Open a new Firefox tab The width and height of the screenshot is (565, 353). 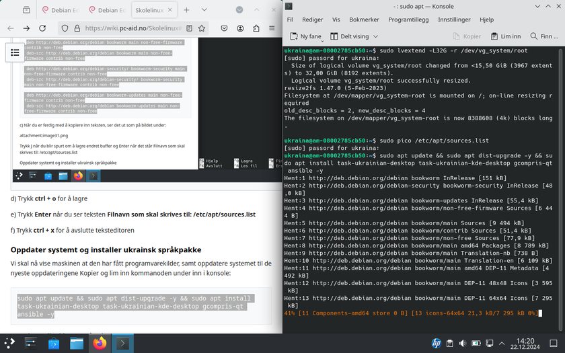pyautogui.click(x=186, y=10)
